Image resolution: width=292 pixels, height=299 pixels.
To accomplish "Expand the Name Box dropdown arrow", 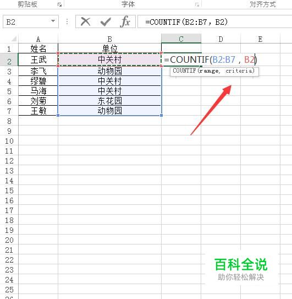I will [53, 21].
